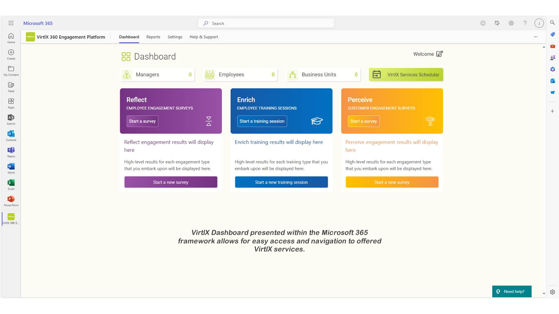Add a sidebar app with plus icon
Viewport: 559px width, 314px height.
pyautogui.click(x=552, y=111)
